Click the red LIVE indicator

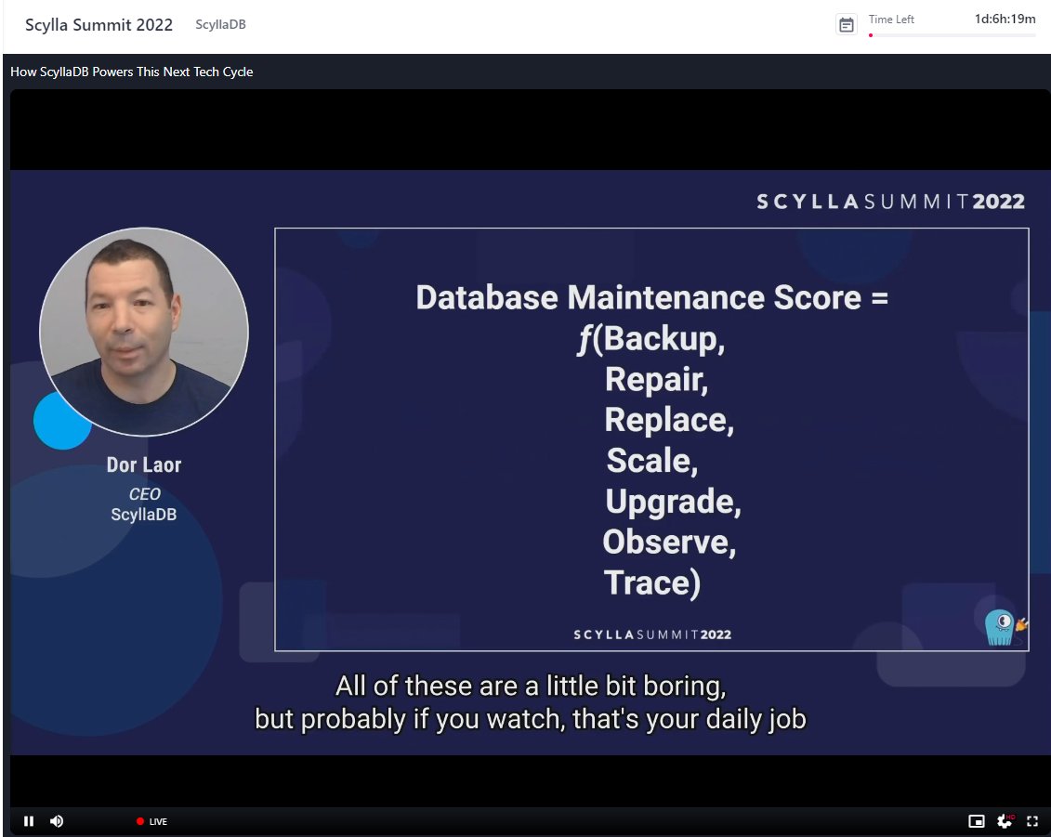click(x=151, y=821)
